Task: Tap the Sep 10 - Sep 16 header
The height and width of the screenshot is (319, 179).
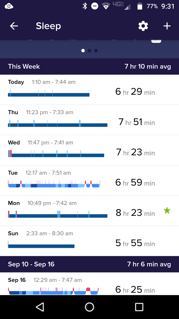Action: point(89,264)
